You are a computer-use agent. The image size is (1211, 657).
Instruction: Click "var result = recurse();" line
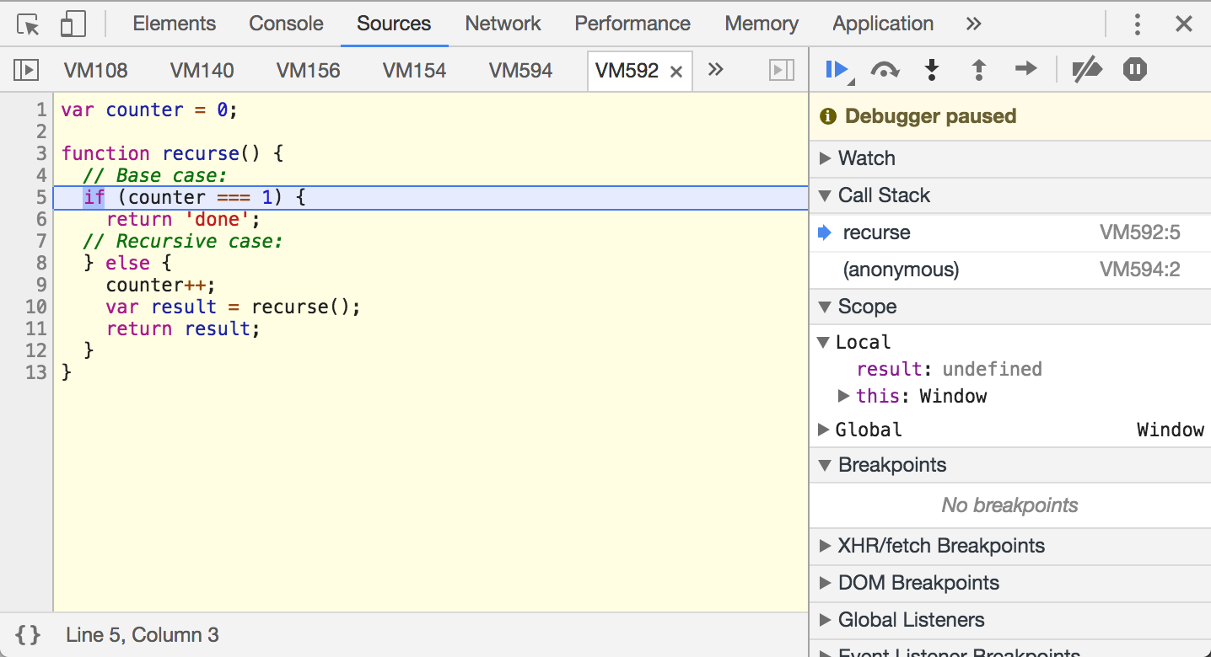pyautogui.click(x=233, y=307)
